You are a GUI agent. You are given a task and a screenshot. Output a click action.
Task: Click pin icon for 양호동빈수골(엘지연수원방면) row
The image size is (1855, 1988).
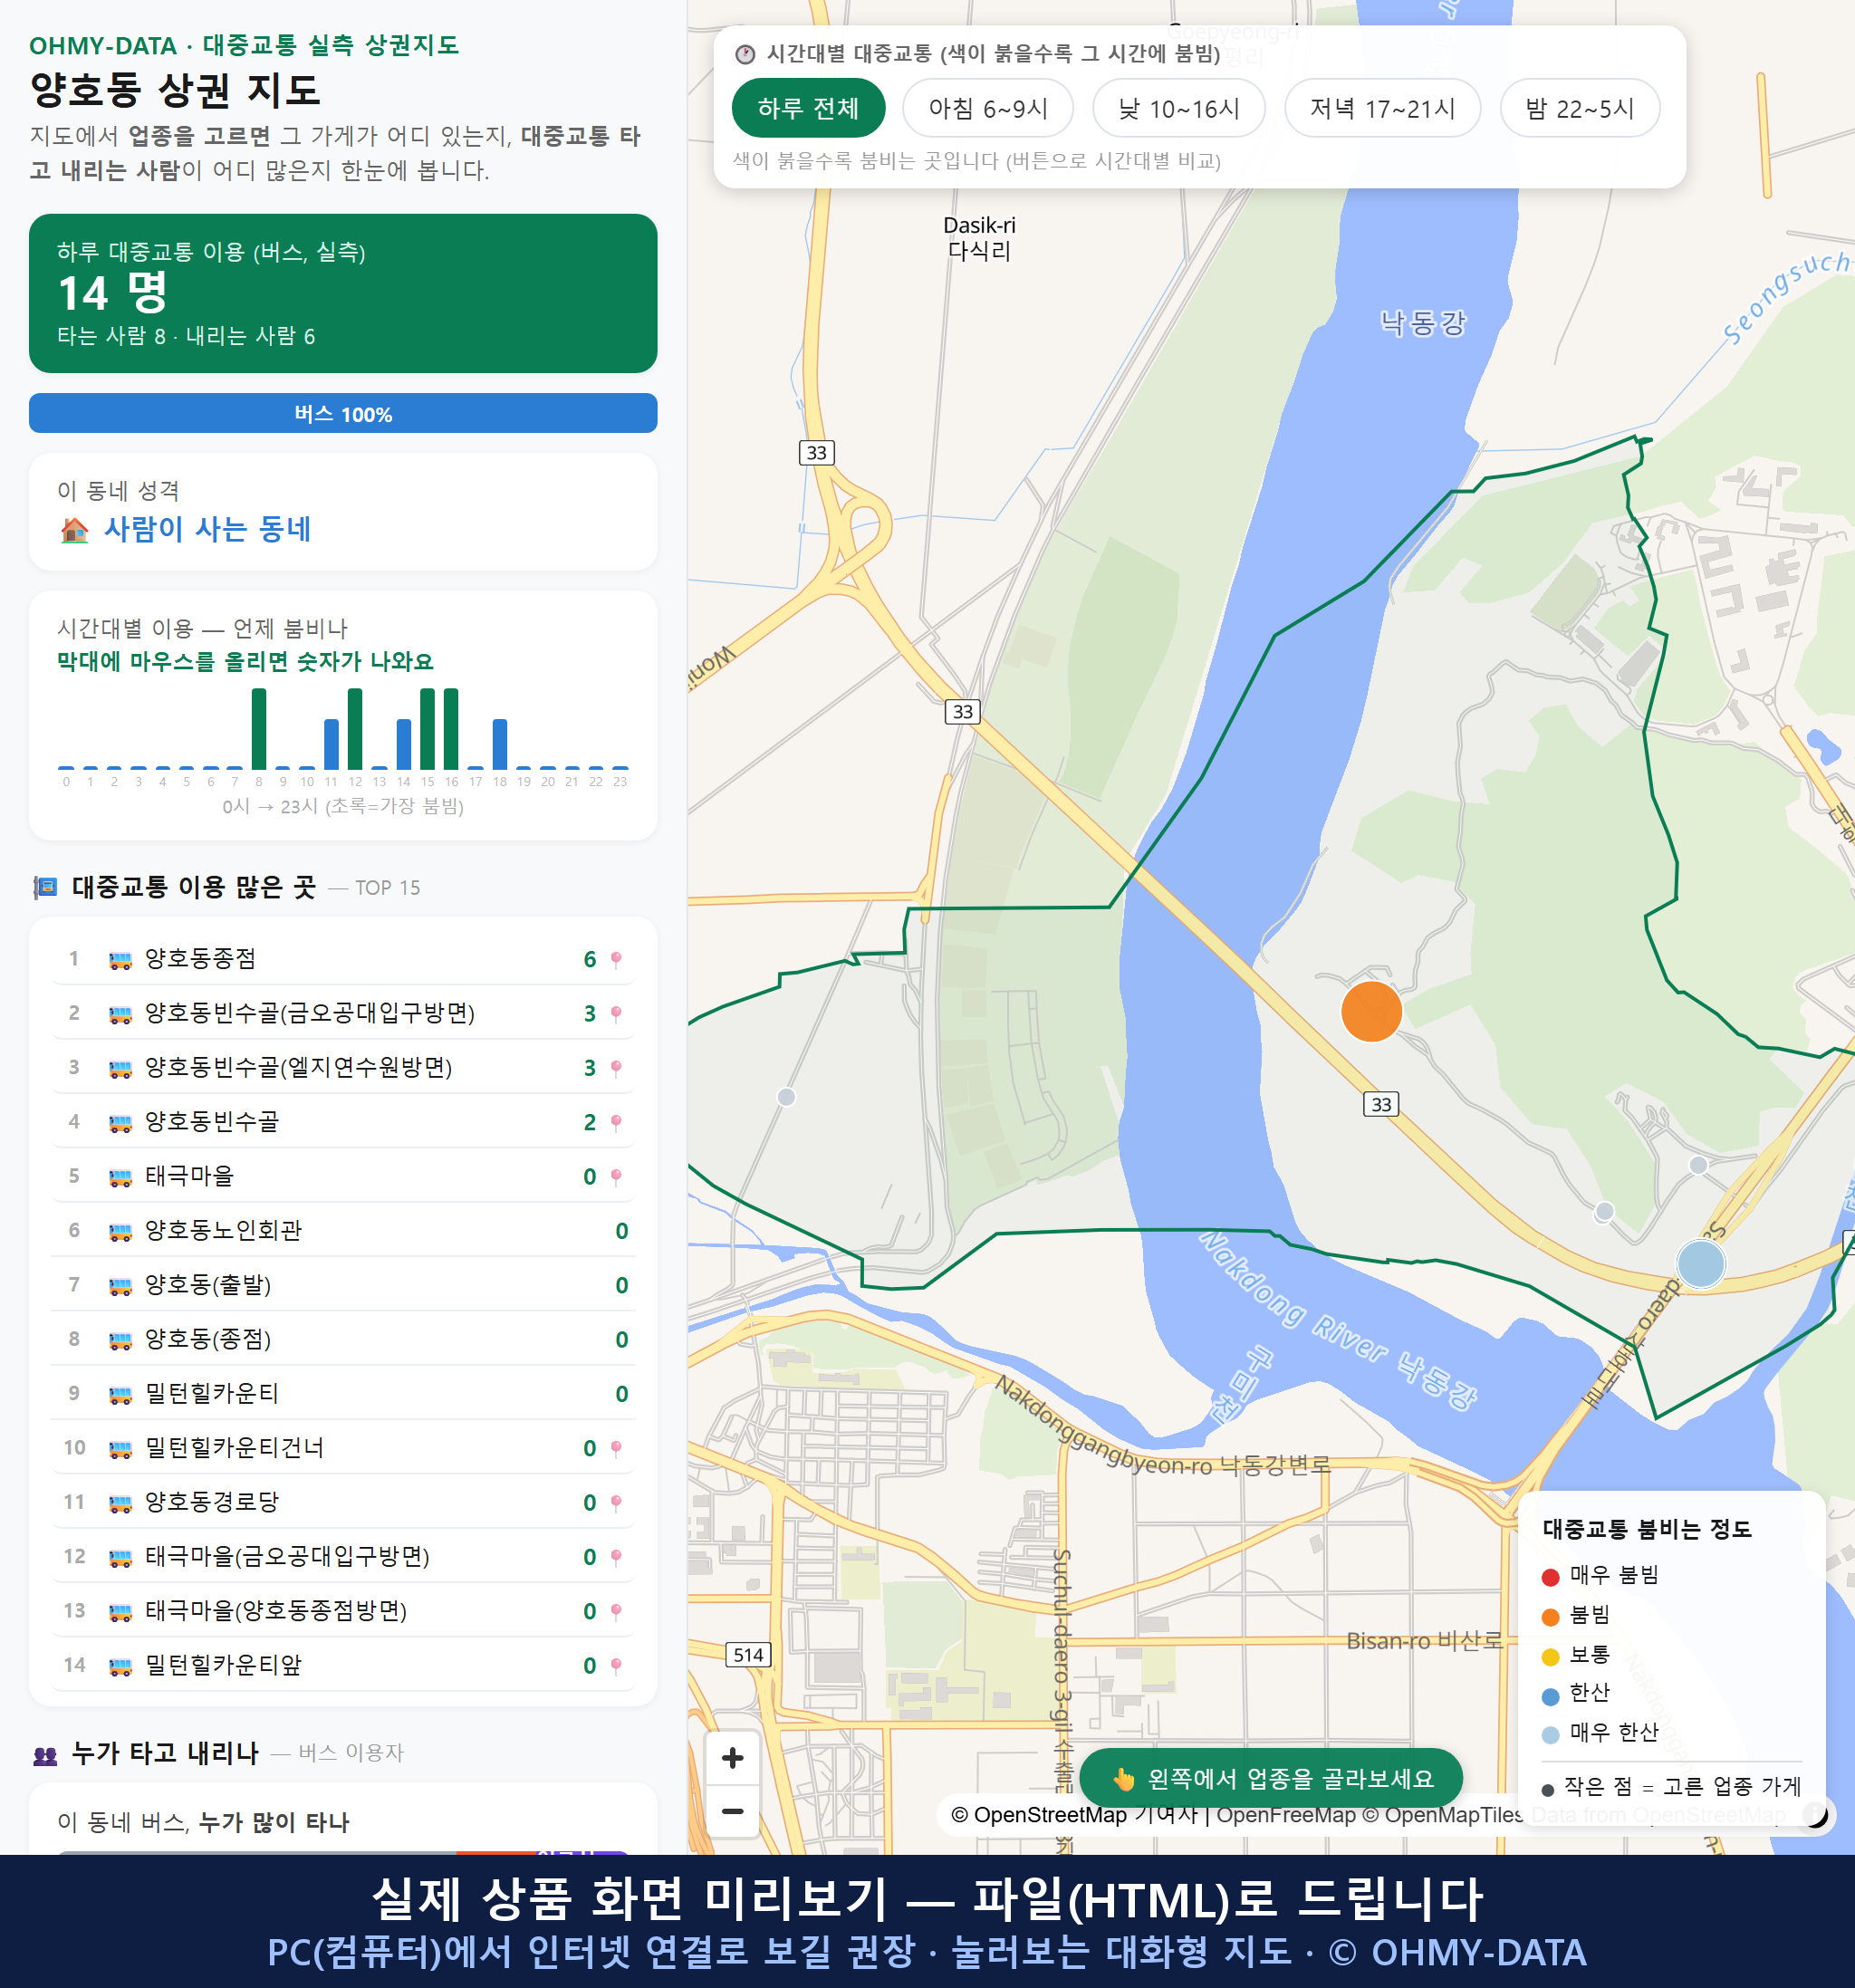(616, 1068)
